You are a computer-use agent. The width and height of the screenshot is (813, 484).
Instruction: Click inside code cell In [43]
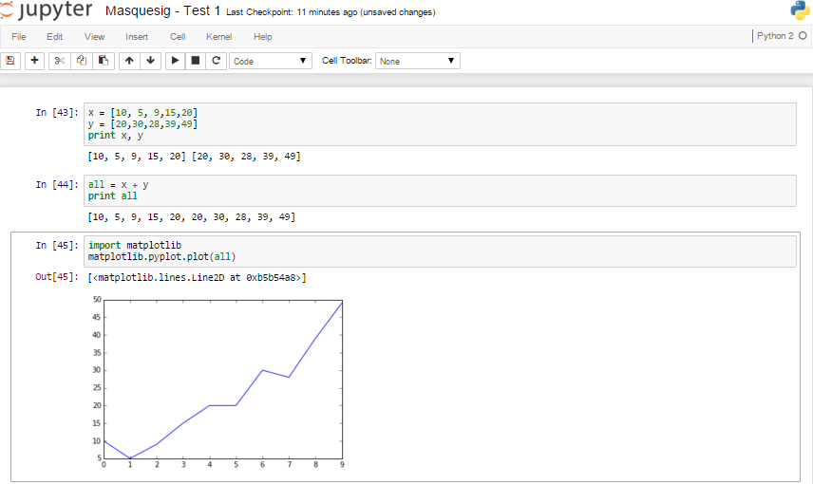pos(439,124)
